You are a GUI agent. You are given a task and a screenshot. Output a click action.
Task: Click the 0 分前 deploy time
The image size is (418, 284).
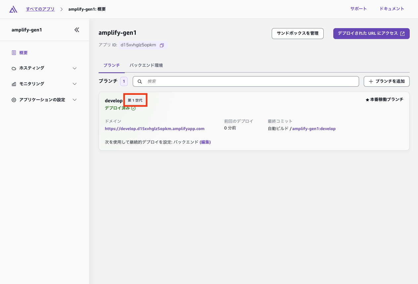[230, 128]
